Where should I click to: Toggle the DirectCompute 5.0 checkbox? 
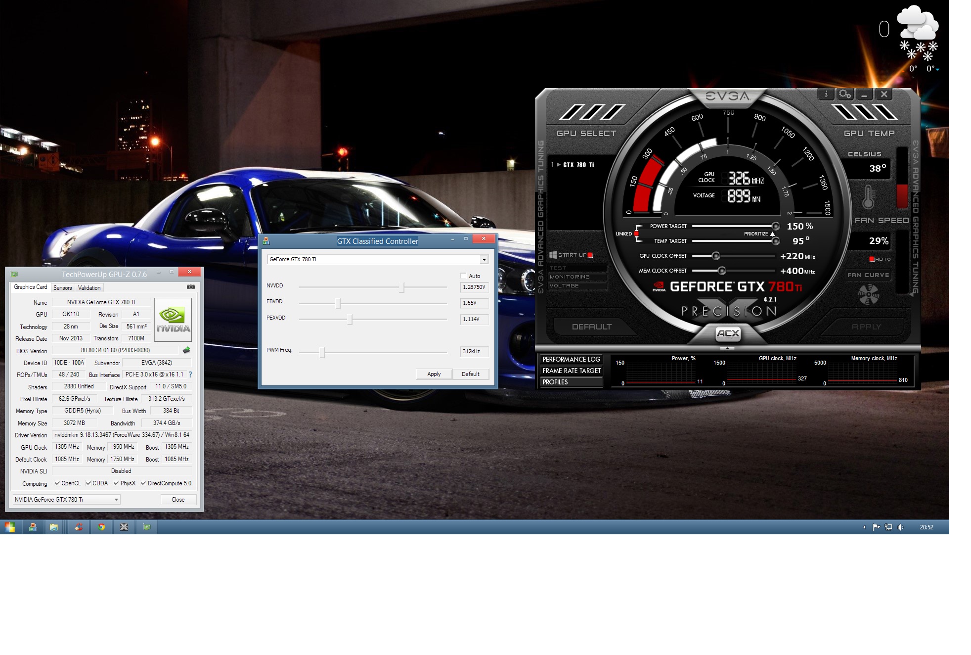pyautogui.click(x=143, y=483)
